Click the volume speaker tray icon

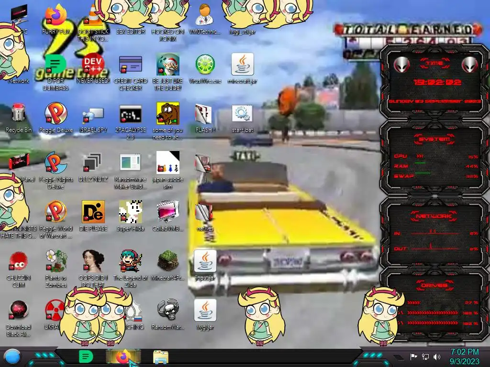(437, 356)
